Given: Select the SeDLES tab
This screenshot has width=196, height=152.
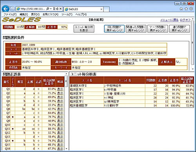Looking at the screenshot, I should click(x=83, y=9).
